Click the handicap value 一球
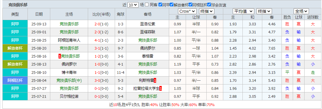Viewport: 322px width, 109px height. [x=196, y=48]
